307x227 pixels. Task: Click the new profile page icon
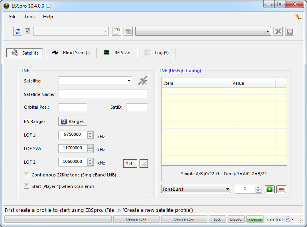click(116, 31)
